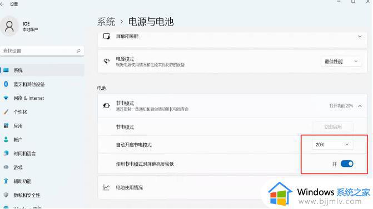Click the 立即启用 battery saver button
Viewport: 373px width, 209px height.
(333, 127)
